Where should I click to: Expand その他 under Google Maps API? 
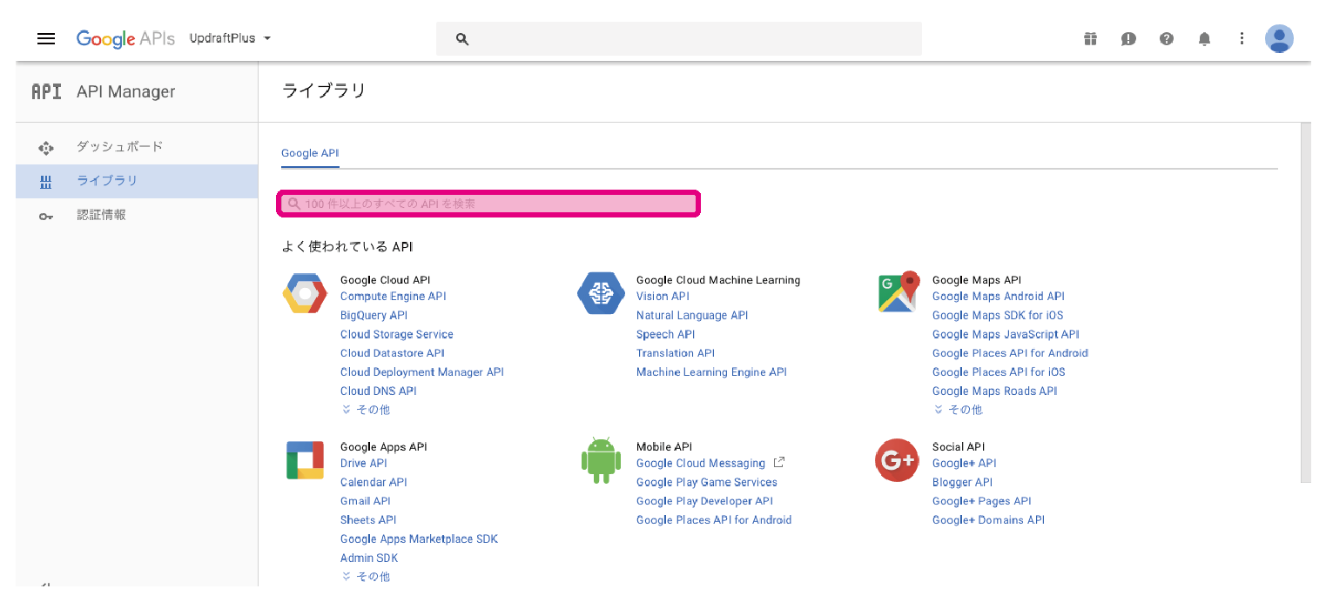(x=958, y=410)
